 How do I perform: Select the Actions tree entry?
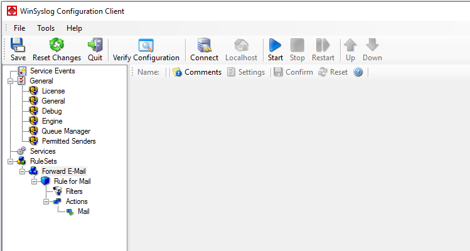(x=77, y=201)
